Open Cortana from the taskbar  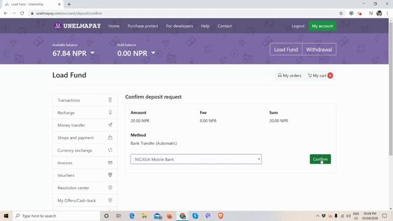click(x=106, y=215)
